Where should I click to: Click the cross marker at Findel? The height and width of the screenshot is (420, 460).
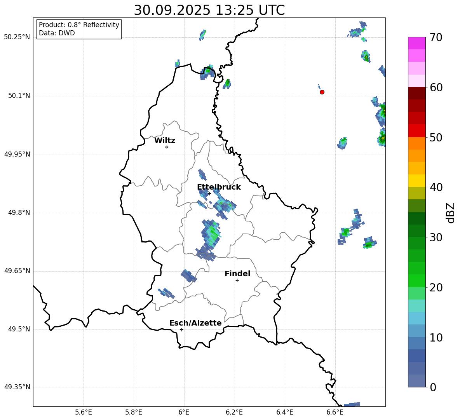click(237, 281)
